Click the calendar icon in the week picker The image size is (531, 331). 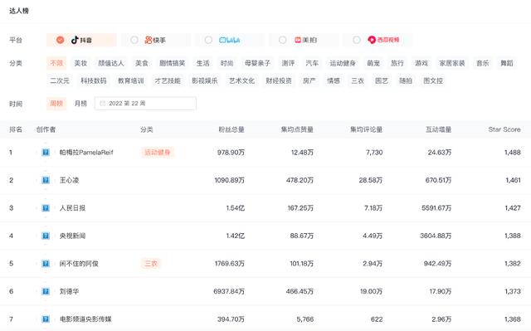(103, 104)
